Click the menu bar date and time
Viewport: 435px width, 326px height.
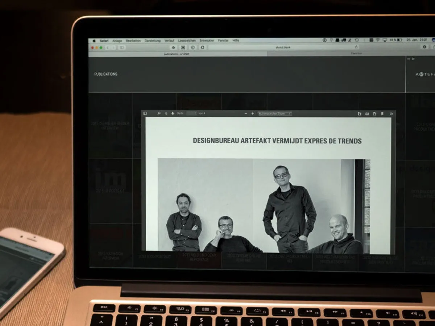point(416,40)
